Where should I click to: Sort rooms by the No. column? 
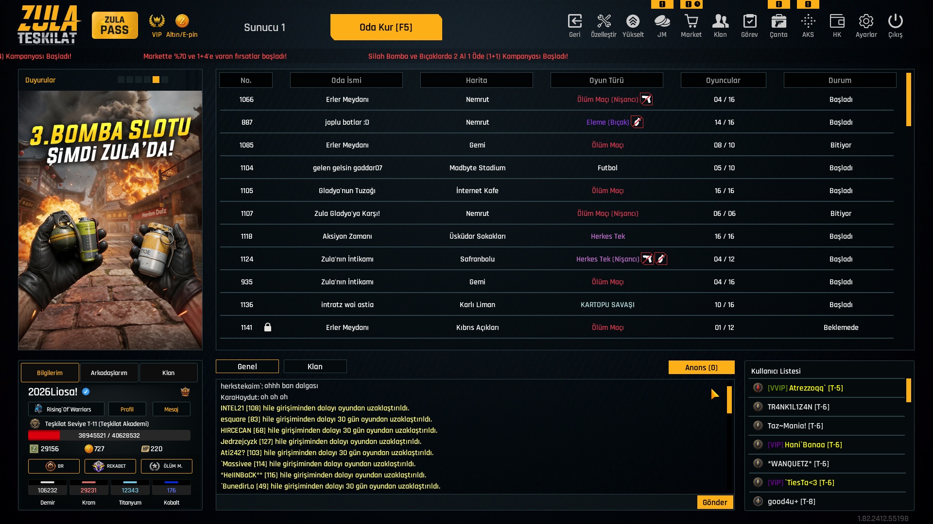tap(246, 80)
